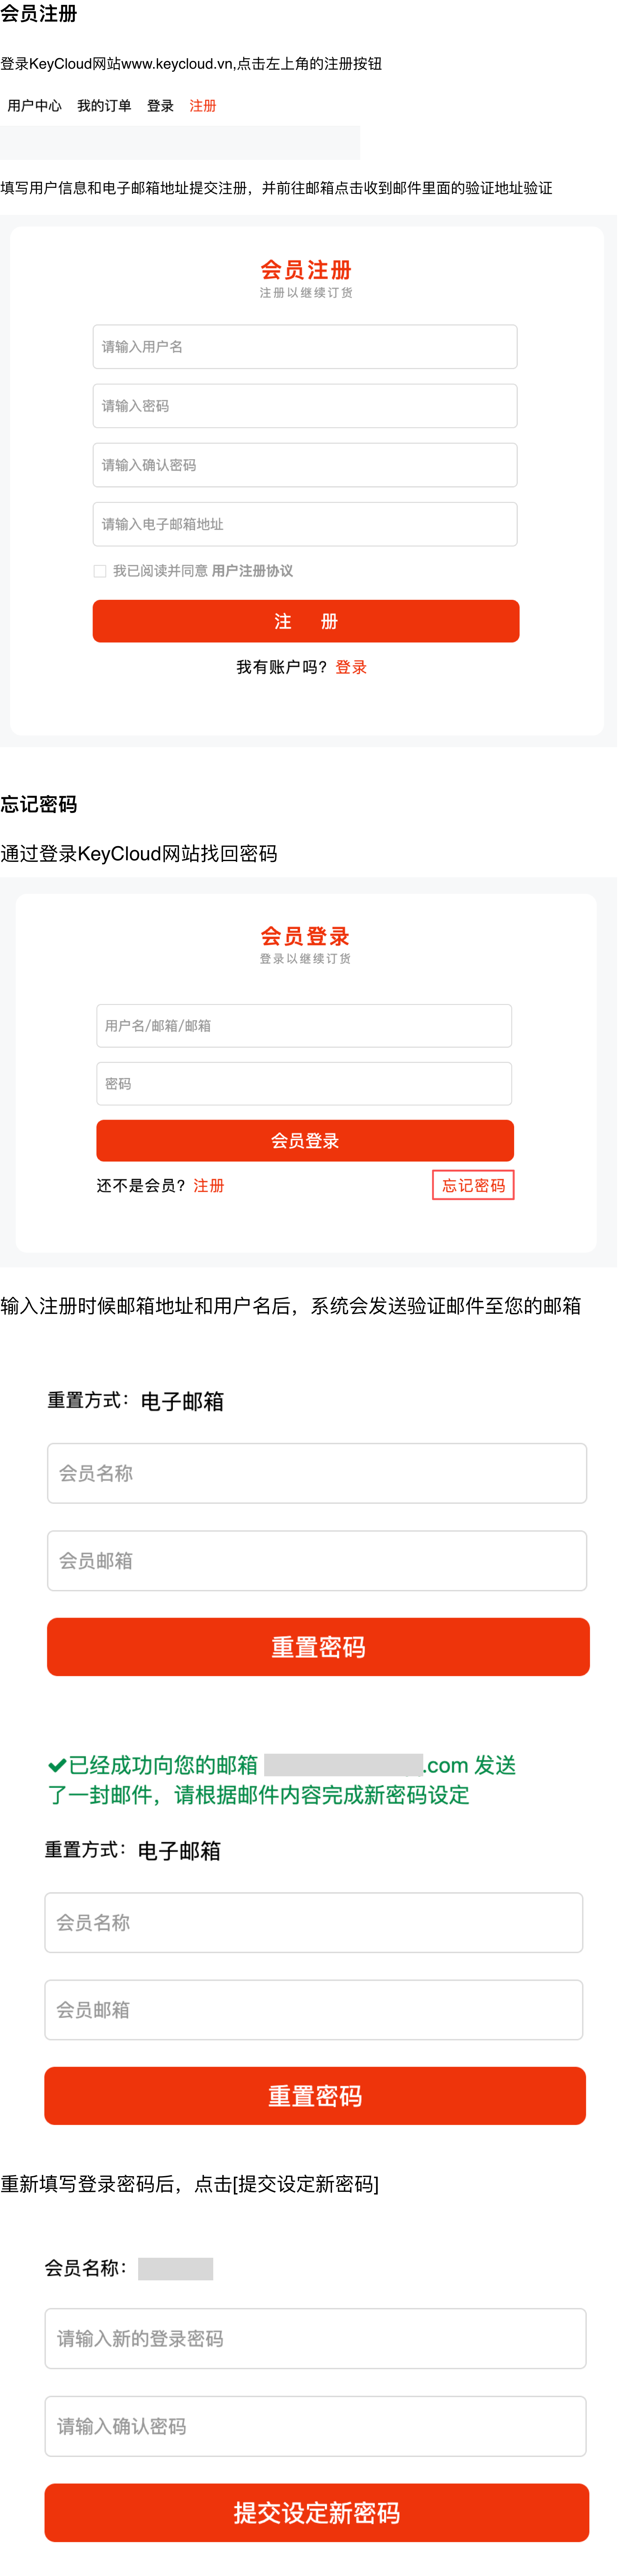The width and height of the screenshot is (622, 2576).
Task: Click 请输入确认密码 field under new password
Action: [x=315, y=2426]
